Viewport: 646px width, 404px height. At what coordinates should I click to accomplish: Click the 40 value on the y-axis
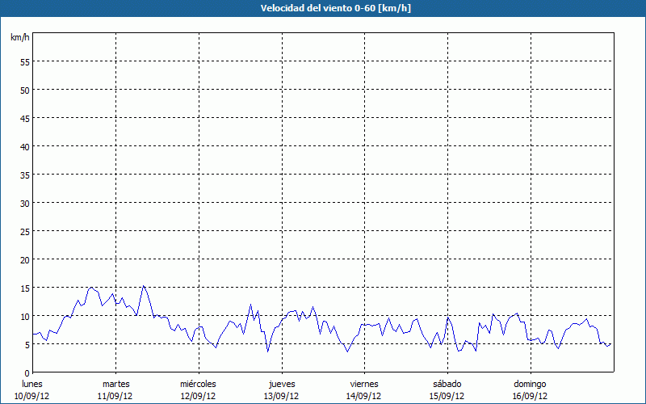coord(24,146)
